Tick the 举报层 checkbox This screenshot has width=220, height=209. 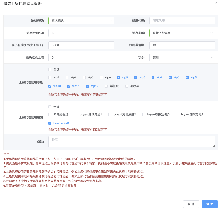tap(106, 86)
